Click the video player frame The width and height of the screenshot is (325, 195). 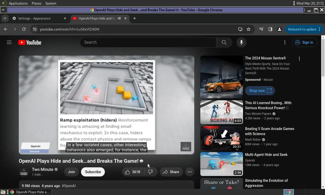point(106,105)
